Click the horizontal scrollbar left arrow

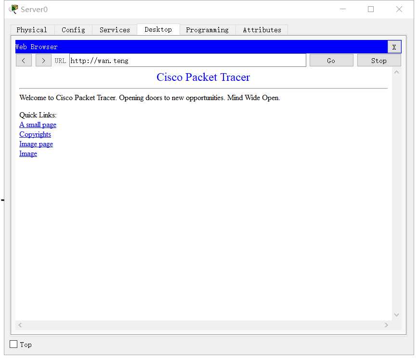pyautogui.click(x=20, y=325)
